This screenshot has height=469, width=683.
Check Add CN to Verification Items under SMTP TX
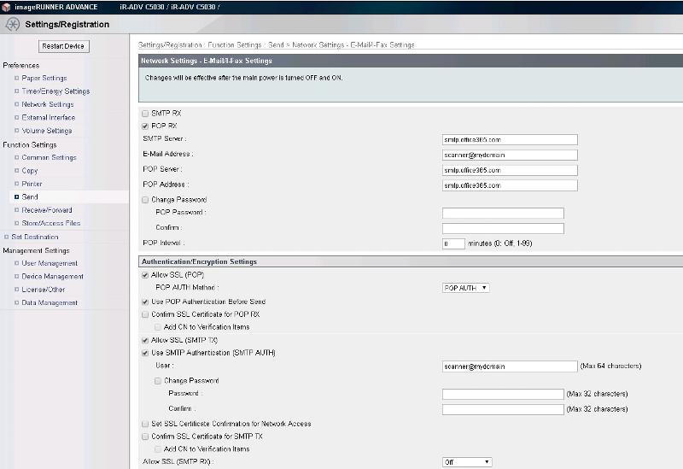[x=158, y=449]
